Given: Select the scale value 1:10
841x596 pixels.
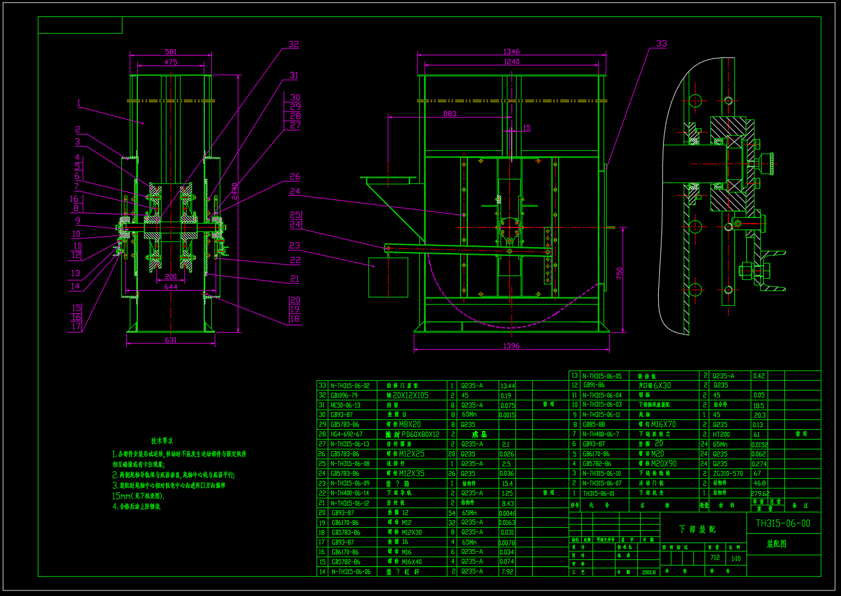Looking at the screenshot, I should pyautogui.click(x=736, y=558).
